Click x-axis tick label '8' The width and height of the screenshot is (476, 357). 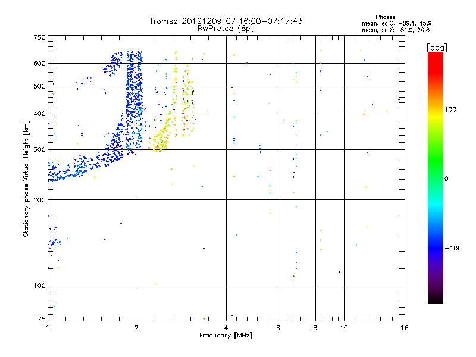tap(315, 328)
